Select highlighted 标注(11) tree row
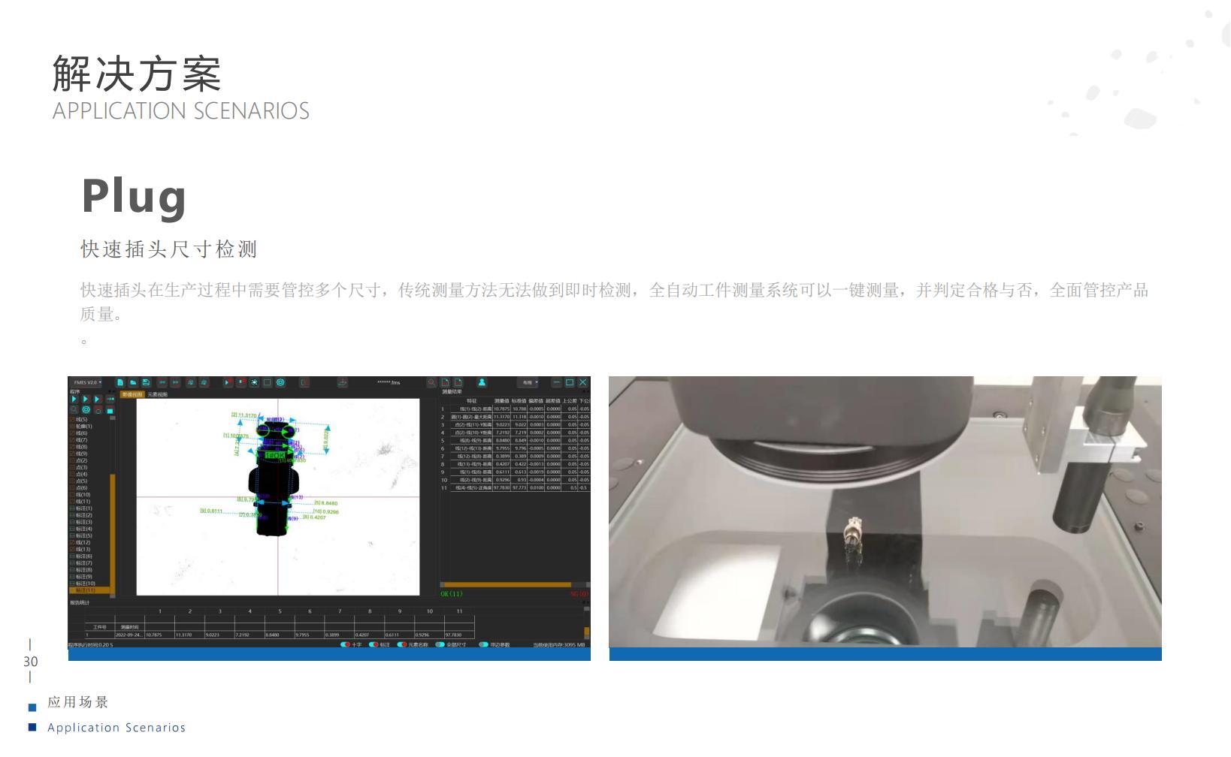 [89, 590]
